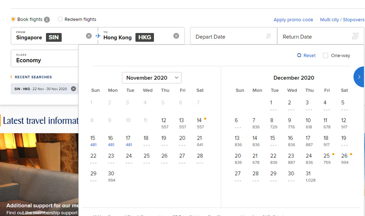Go to next month with blue arrow
Screen dimensions: 365x216
(x=359, y=77)
